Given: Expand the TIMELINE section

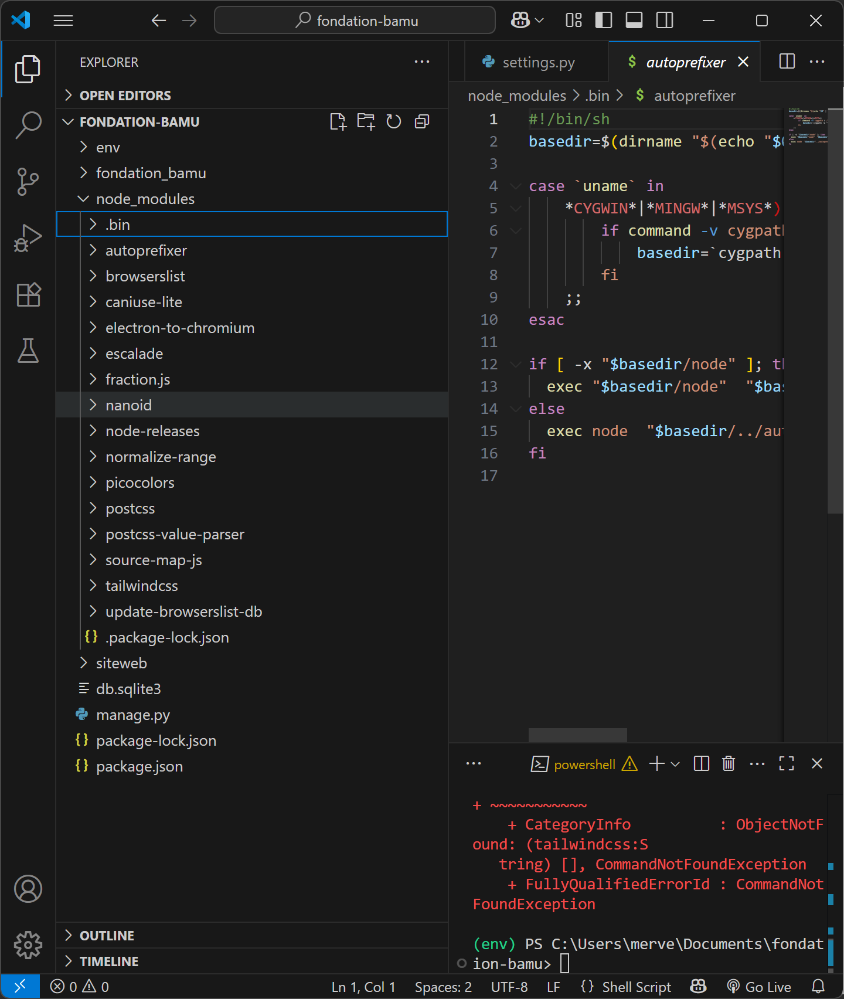Looking at the screenshot, I should [252, 961].
